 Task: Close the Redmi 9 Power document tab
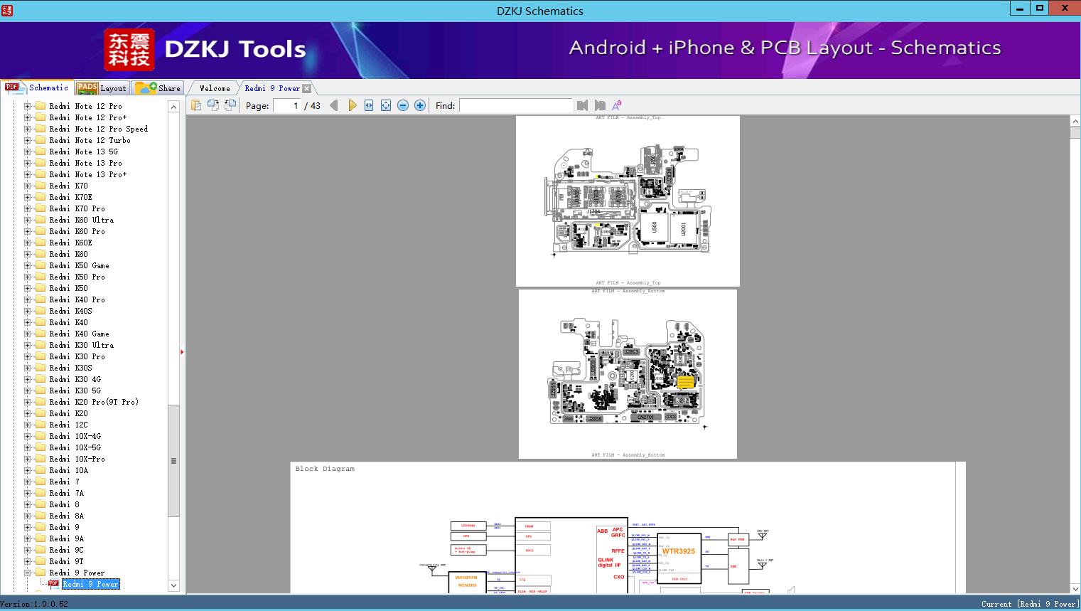pos(306,88)
